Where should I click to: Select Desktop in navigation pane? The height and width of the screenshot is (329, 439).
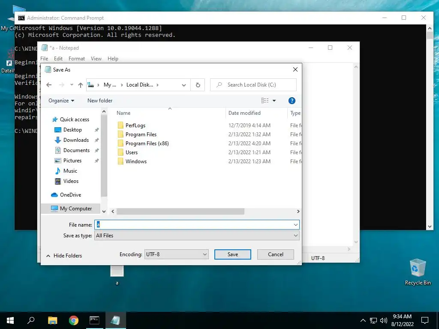72,130
